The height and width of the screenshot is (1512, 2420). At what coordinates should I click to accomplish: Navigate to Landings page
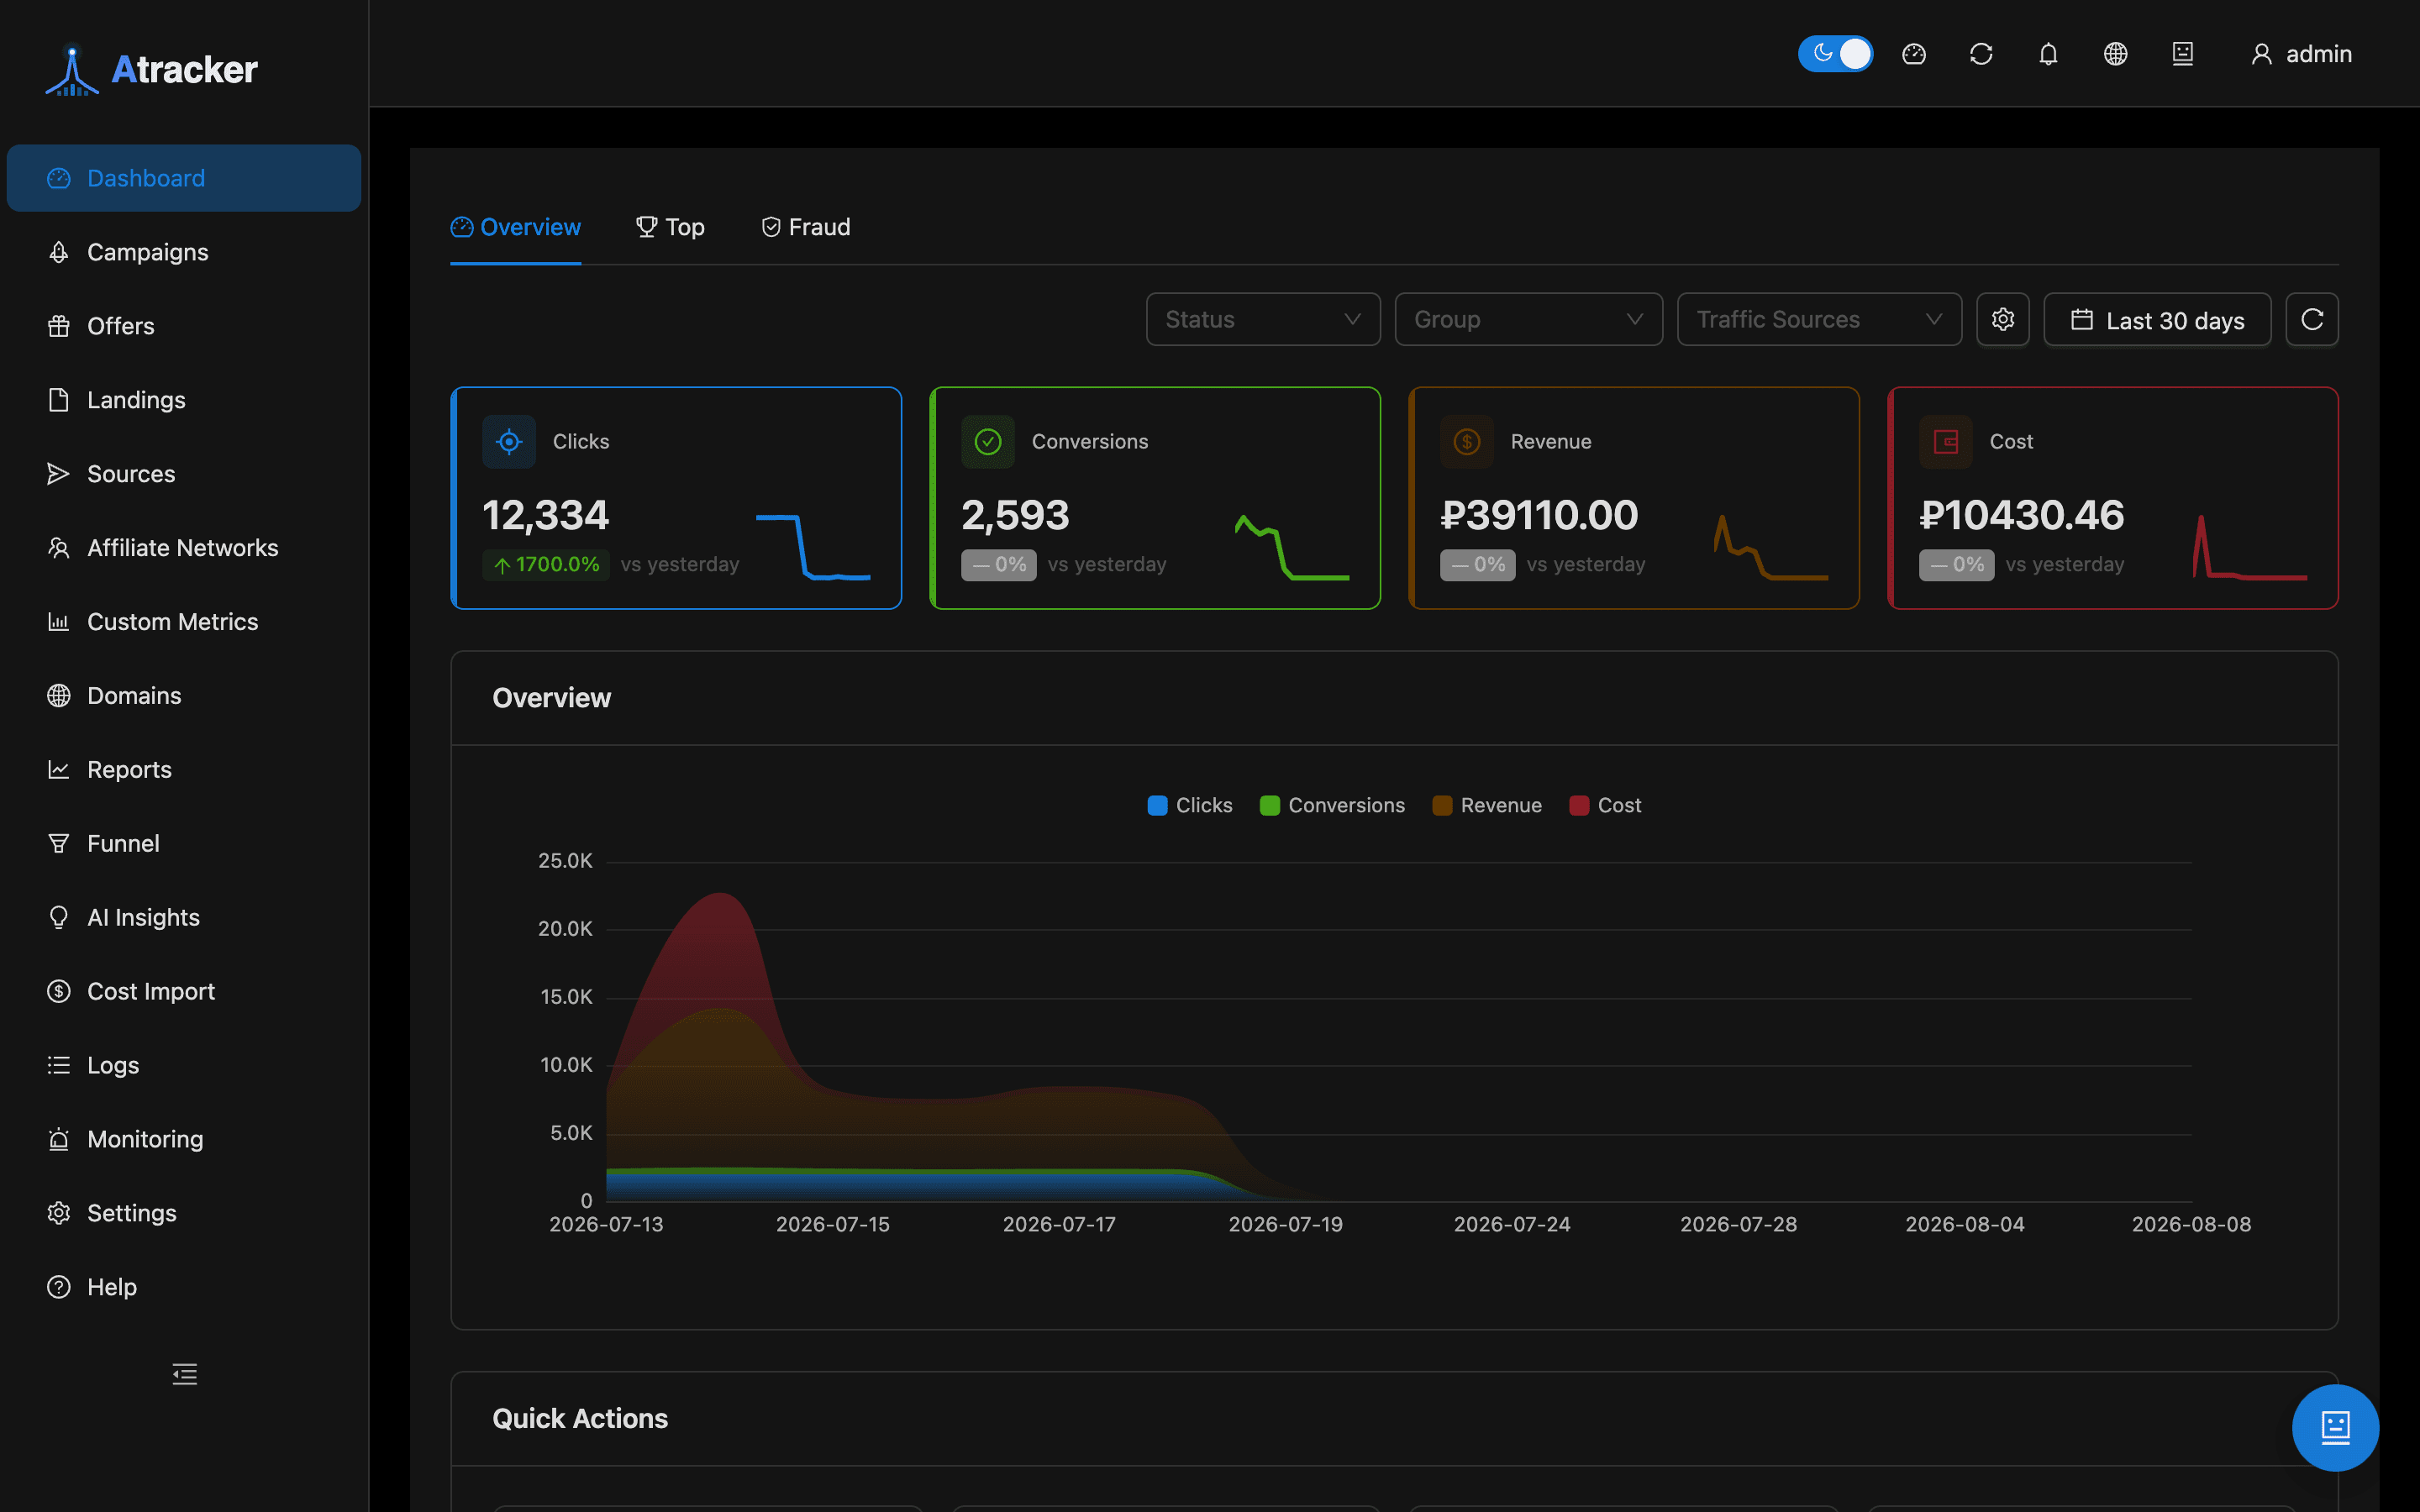coord(184,400)
